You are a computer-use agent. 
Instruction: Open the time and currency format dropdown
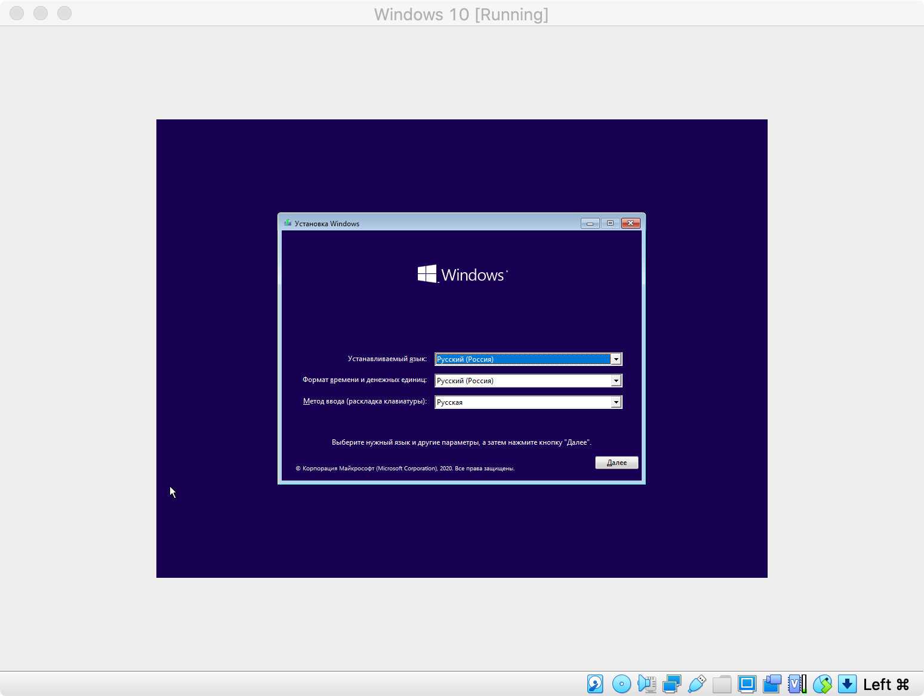tap(615, 381)
